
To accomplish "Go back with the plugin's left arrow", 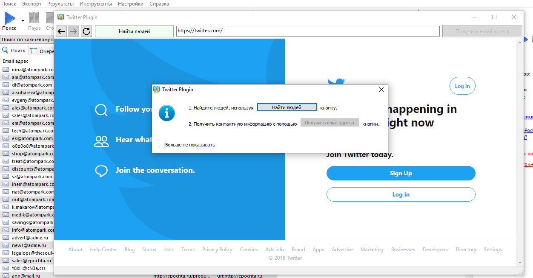I will [x=61, y=31].
